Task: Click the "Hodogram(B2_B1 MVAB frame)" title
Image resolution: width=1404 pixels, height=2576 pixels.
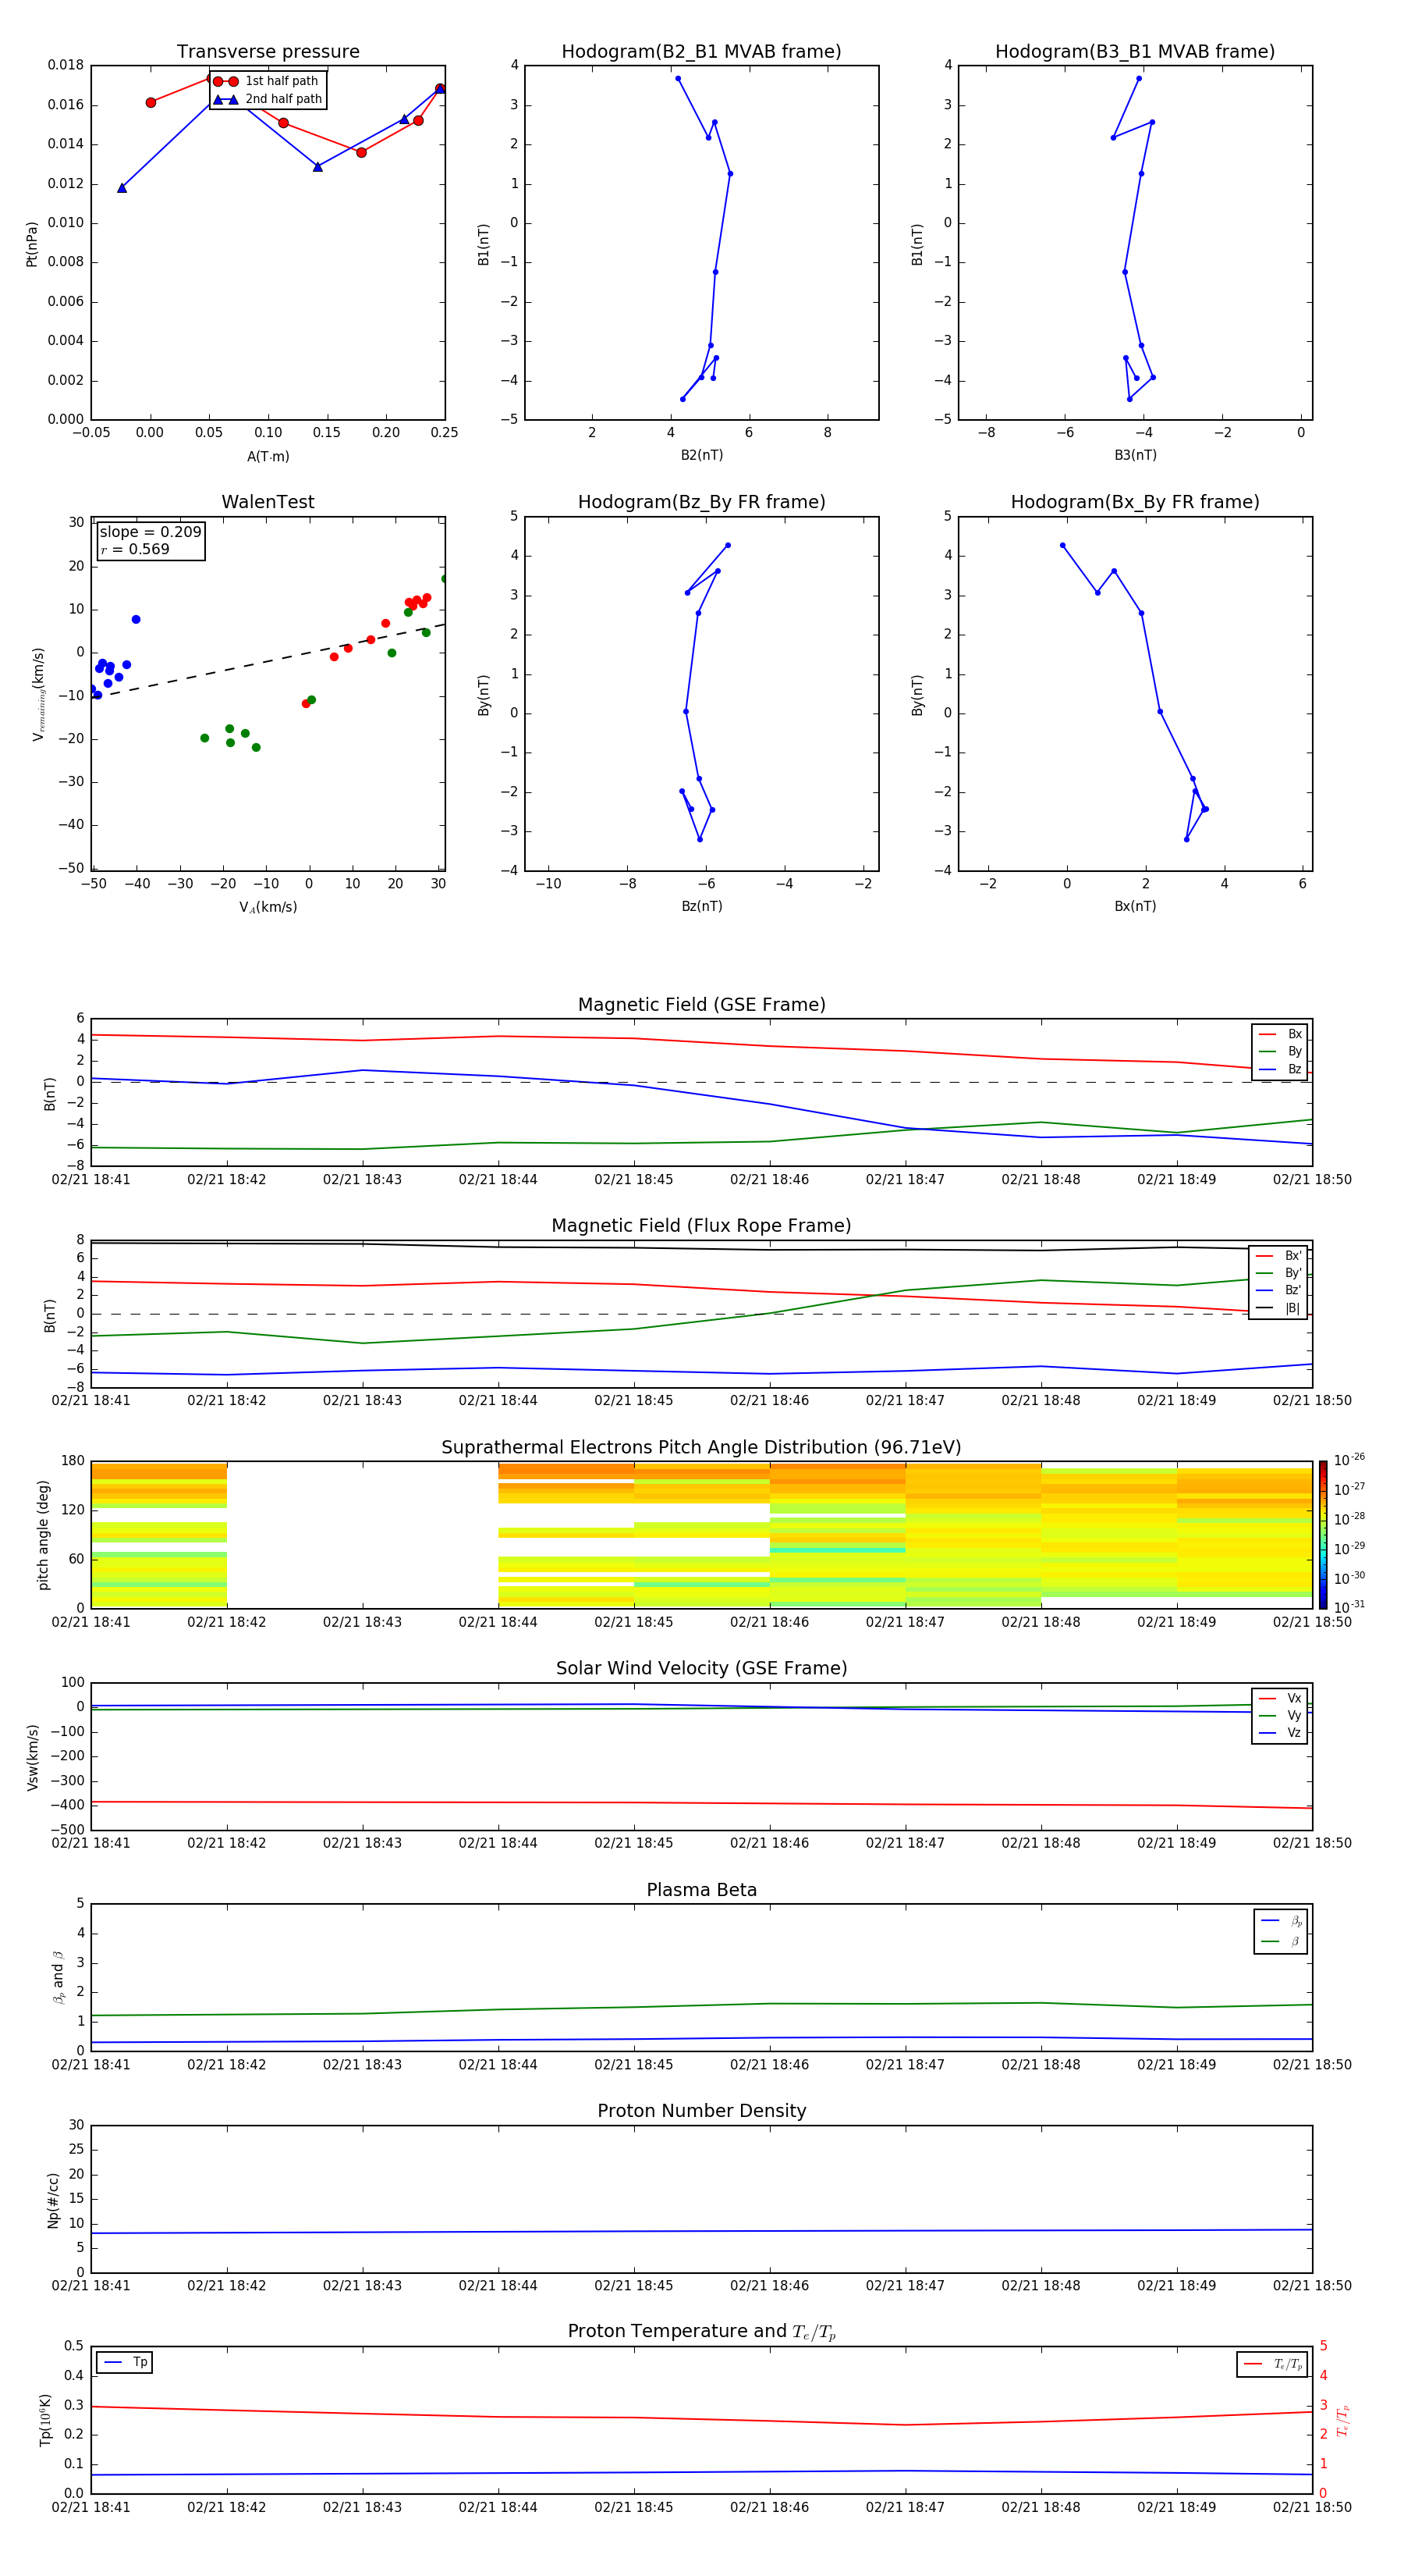Action: click(x=701, y=52)
